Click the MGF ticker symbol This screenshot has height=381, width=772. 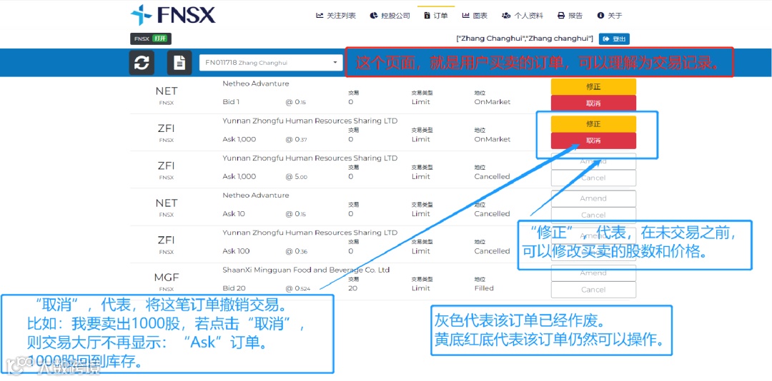pos(167,278)
